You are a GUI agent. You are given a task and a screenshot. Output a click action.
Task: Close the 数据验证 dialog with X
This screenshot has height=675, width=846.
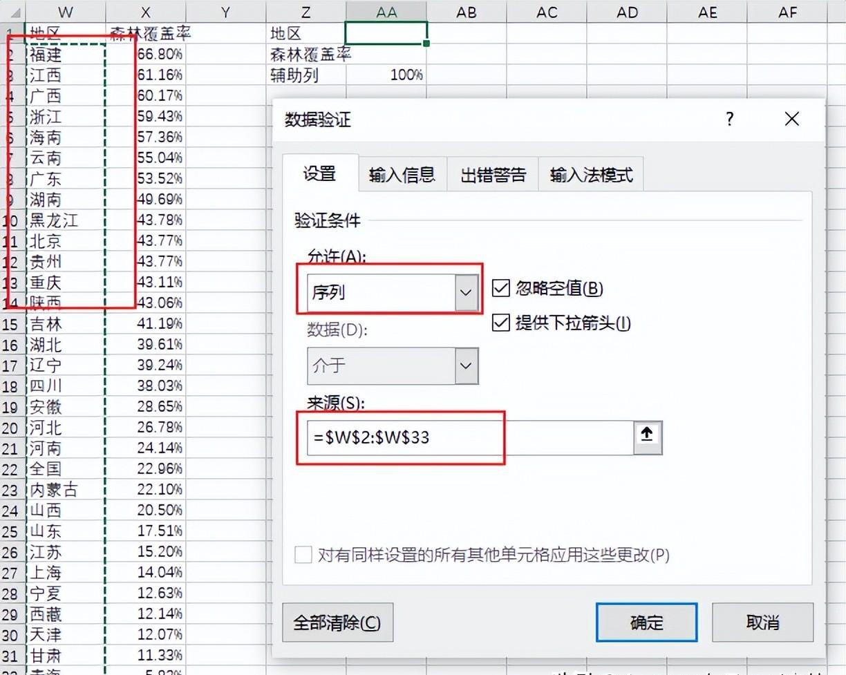point(792,119)
